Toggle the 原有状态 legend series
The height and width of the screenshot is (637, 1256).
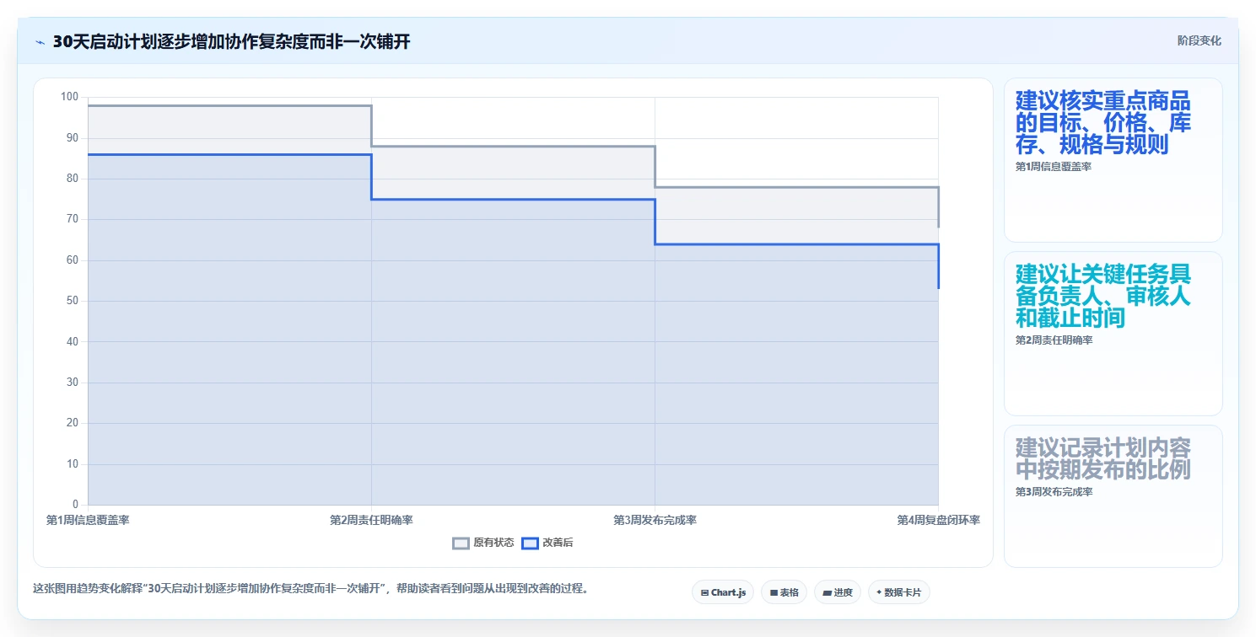pyautogui.click(x=483, y=543)
